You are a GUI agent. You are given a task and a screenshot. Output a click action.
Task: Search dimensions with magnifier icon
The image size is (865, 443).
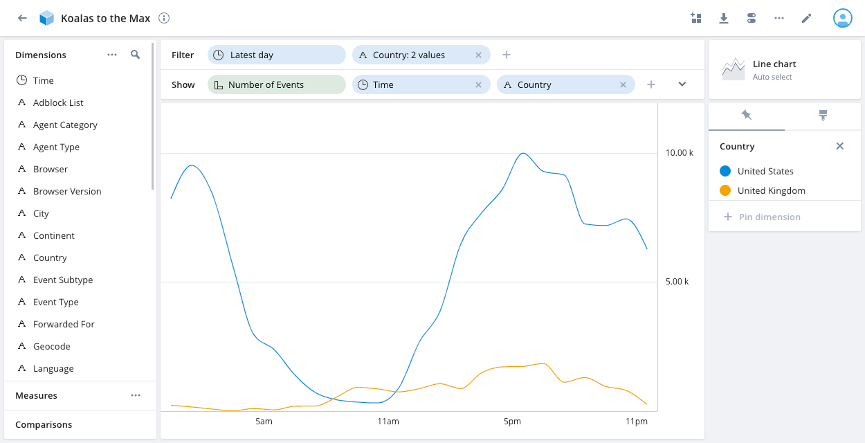(136, 55)
